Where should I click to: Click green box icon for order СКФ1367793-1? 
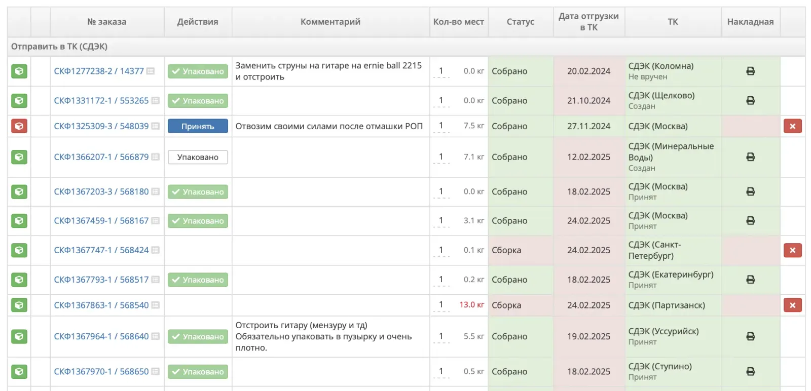pos(19,280)
